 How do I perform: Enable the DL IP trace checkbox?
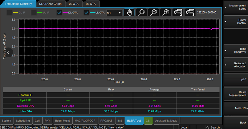10,13
